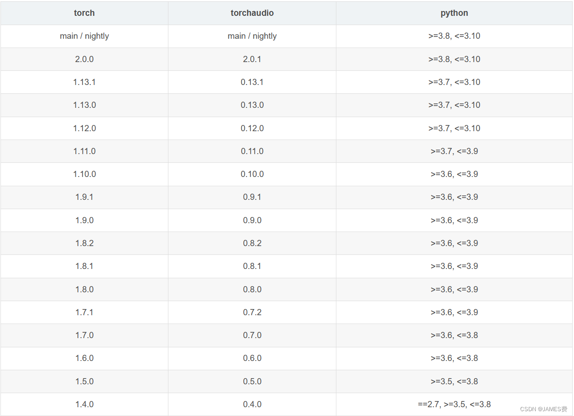
Task: Select python range in the torch 1.12.0 row
Action: click(x=454, y=129)
